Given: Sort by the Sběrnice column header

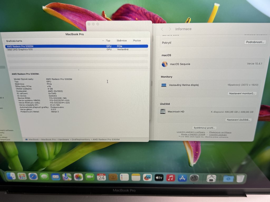Looking at the screenshot, I should pyautogui.click(x=122, y=41).
